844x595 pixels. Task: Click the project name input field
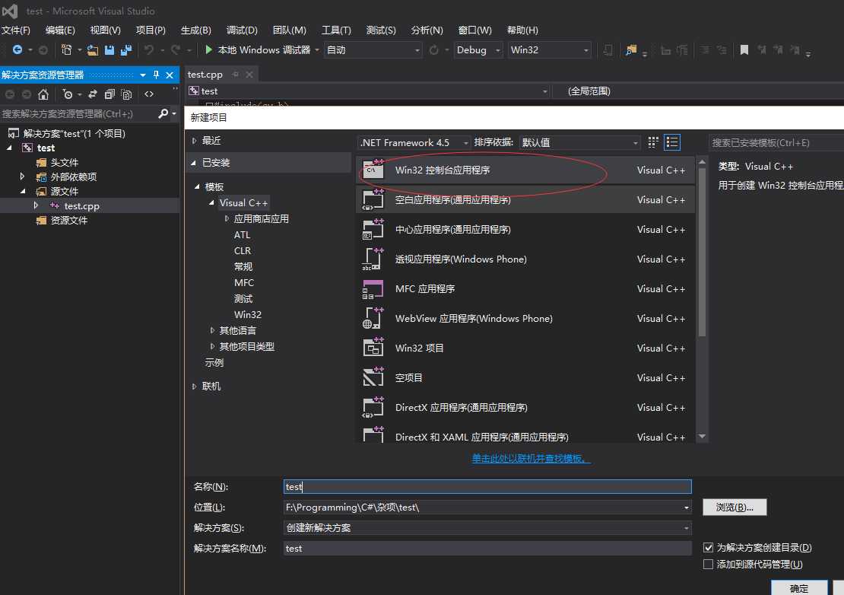[x=487, y=487]
